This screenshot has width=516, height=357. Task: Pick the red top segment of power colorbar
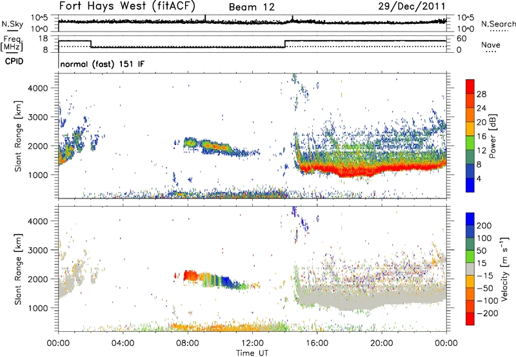coord(470,86)
